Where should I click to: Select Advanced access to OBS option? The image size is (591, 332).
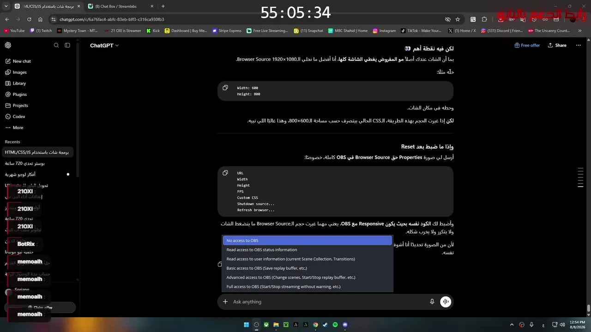pyautogui.click(x=307, y=278)
